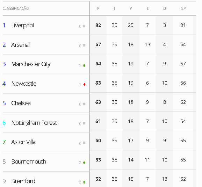Click Bournemouth's green up arrow
This screenshot has width=202, height=187.
pos(84,163)
